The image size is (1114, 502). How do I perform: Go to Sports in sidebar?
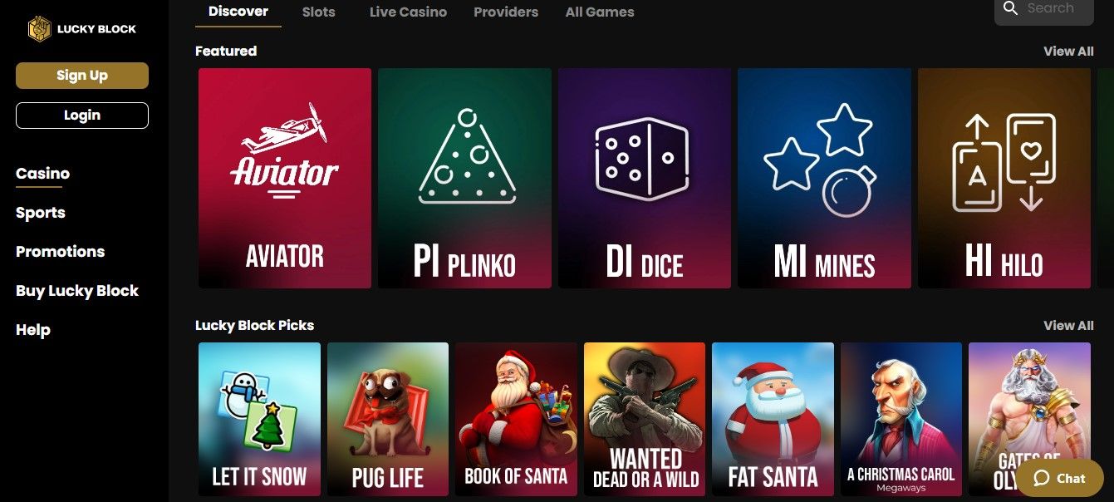click(41, 213)
